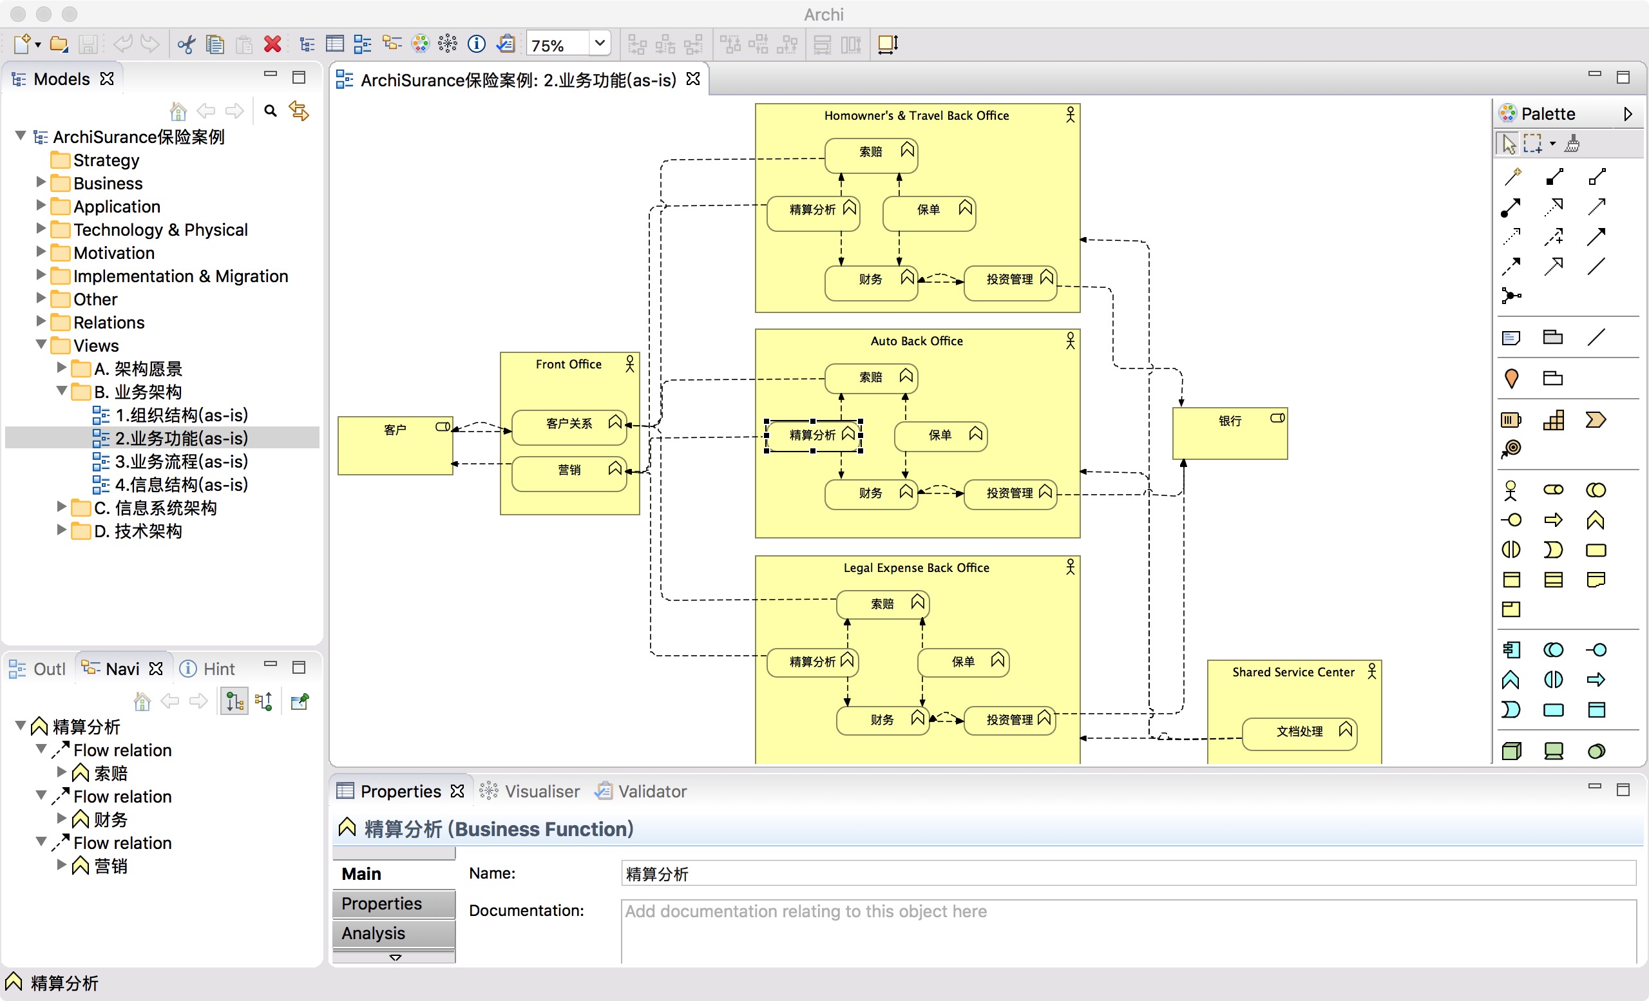This screenshot has width=1649, height=1001.
Task: Open the 75% zoom dropdown
Action: pyautogui.click(x=600, y=45)
